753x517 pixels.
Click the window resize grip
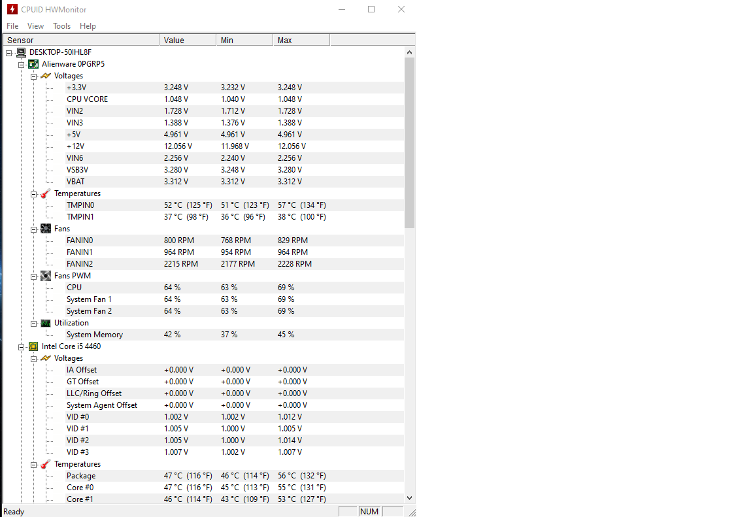(412, 513)
